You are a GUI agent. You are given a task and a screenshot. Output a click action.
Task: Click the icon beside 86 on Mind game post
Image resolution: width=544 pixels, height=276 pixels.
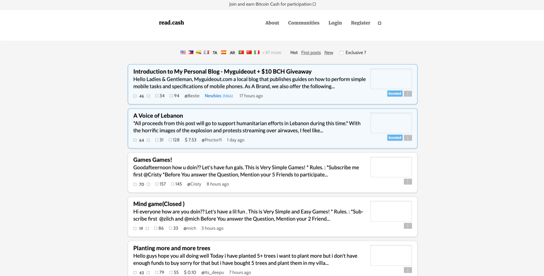click(x=156, y=228)
